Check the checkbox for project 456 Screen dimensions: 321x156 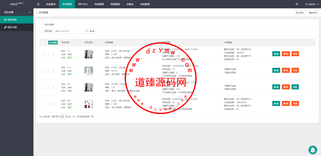(43, 104)
